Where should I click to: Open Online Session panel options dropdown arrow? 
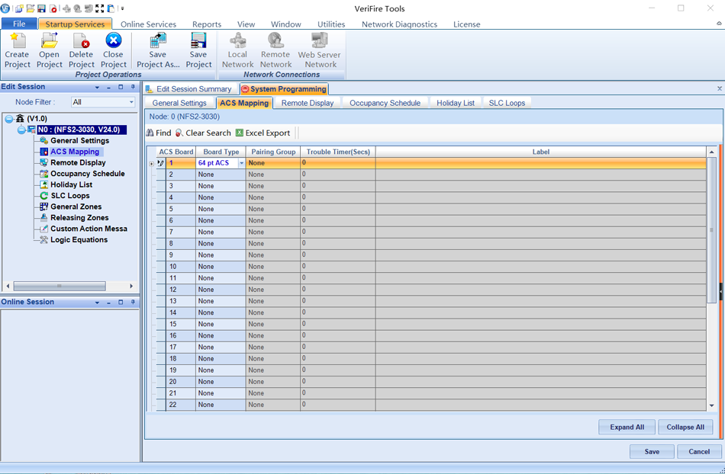click(x=97, y=303)
